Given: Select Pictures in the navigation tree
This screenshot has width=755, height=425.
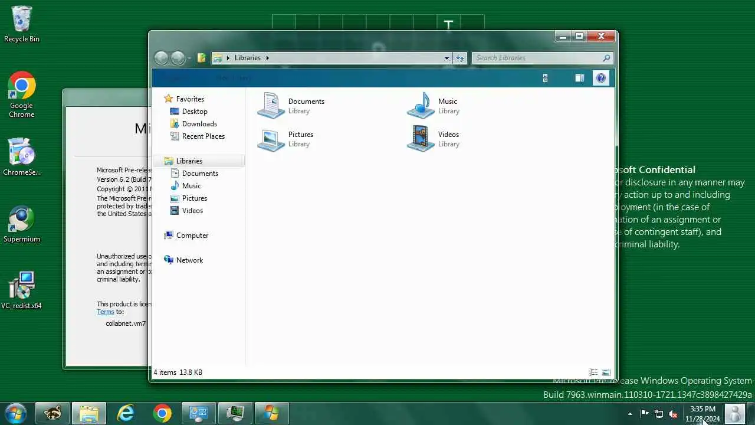Looking at the screenshot, I should tap(195, 198).
